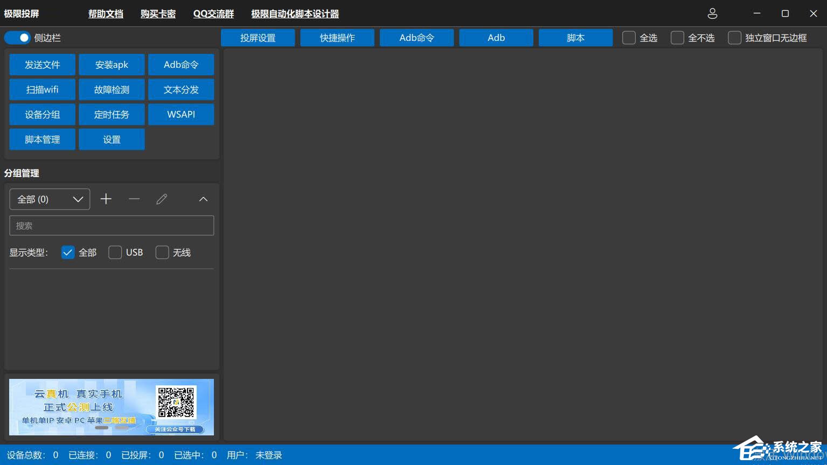Open the 脚本管理 button

pyautogui.click(x=43, y=139)
